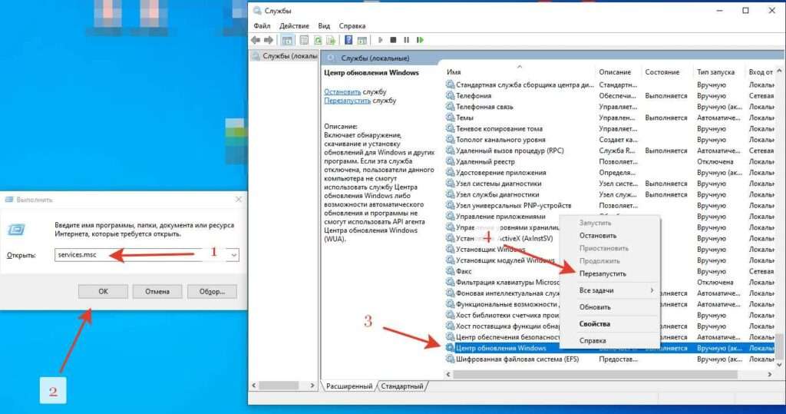Viewport: 786px width, 414px height.
Task: Open the Действие menu
Action: [x=294, y=25]
